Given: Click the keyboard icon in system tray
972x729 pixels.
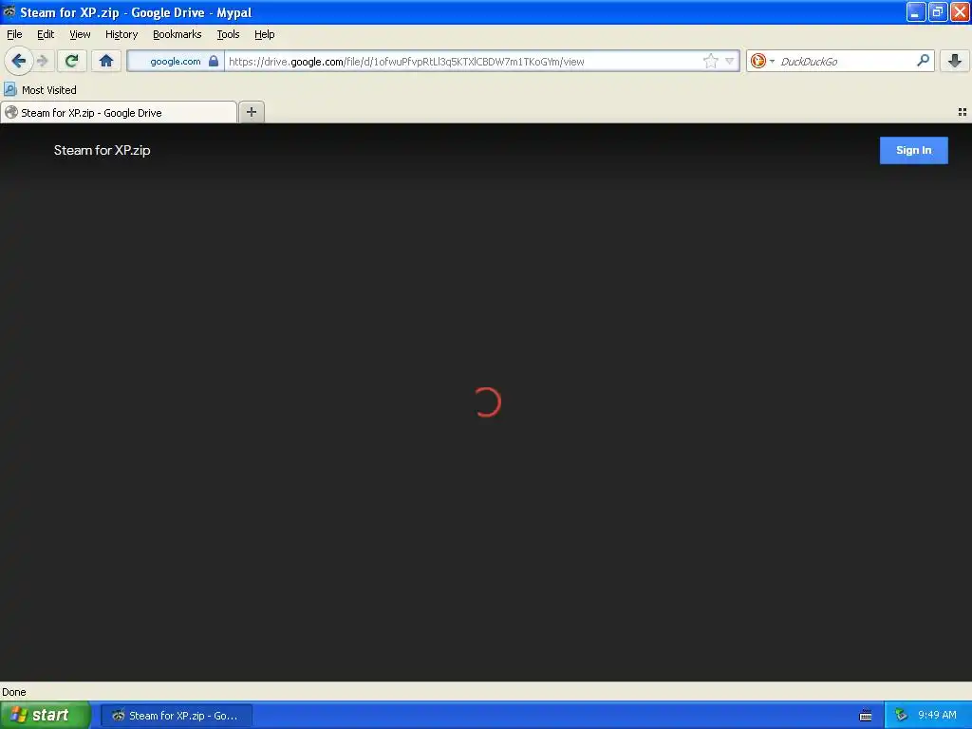Looking at the screenshot, I should pyautogui.click(x=866, y=716).
